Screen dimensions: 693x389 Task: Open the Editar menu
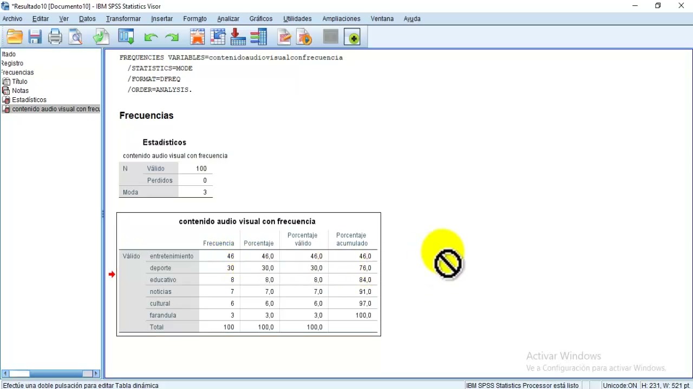pos(41,18)
